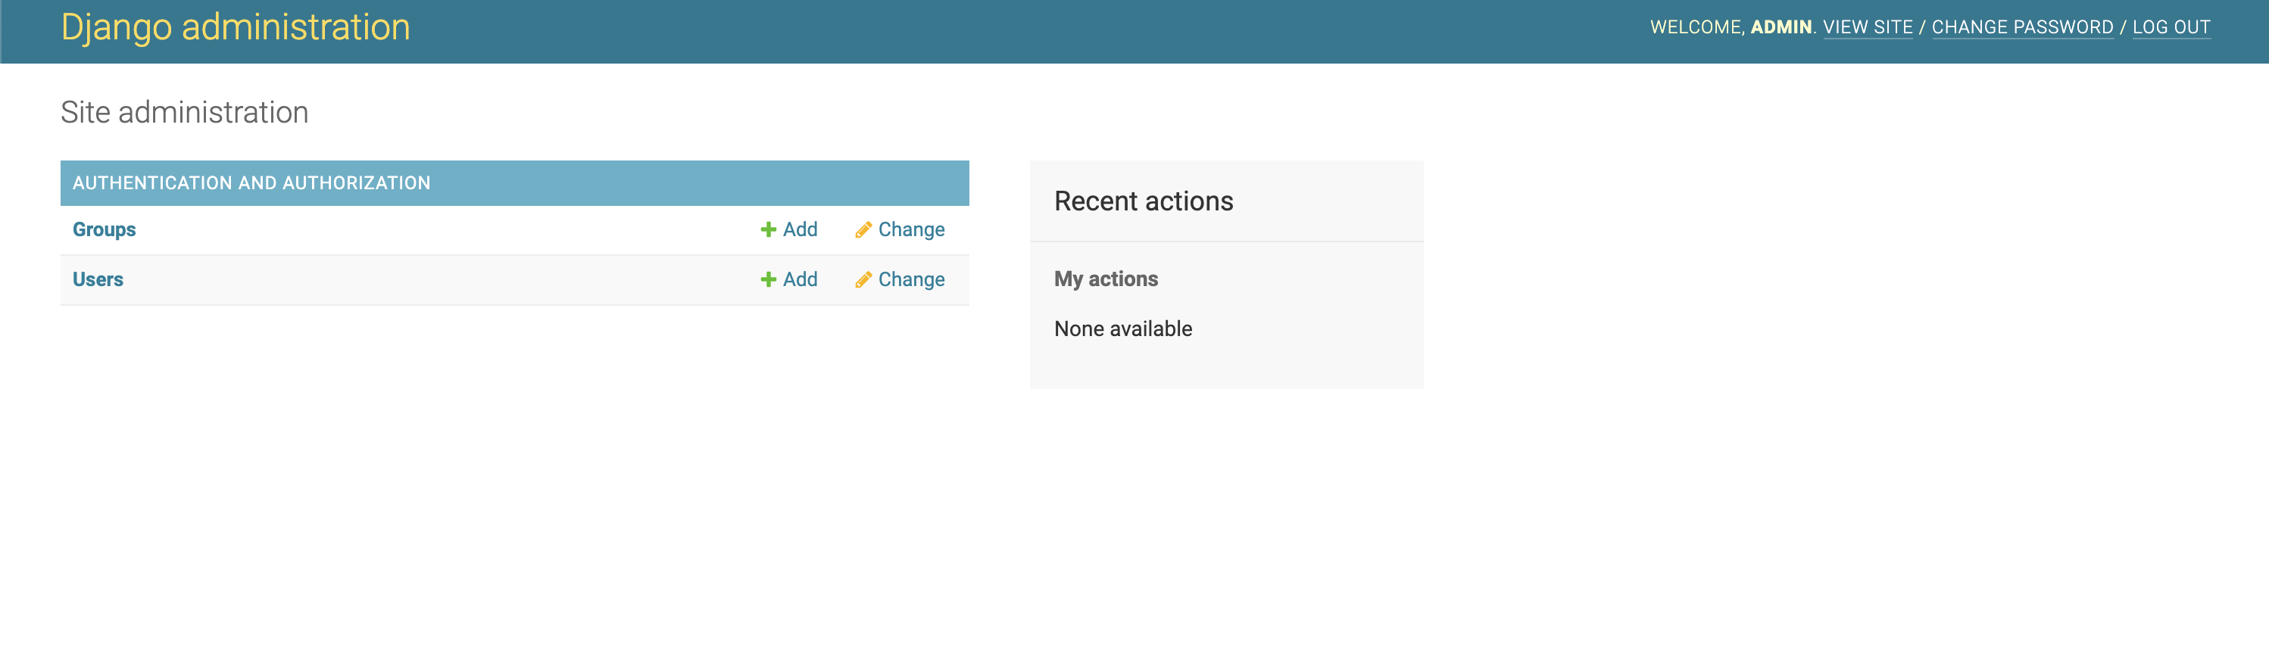
Task: Click the Recent actions heading
Action: tap(1144, 201)
